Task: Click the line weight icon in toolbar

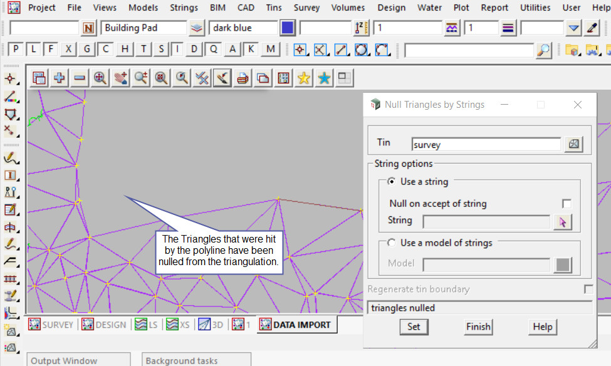Action: (x=508, y=28)
